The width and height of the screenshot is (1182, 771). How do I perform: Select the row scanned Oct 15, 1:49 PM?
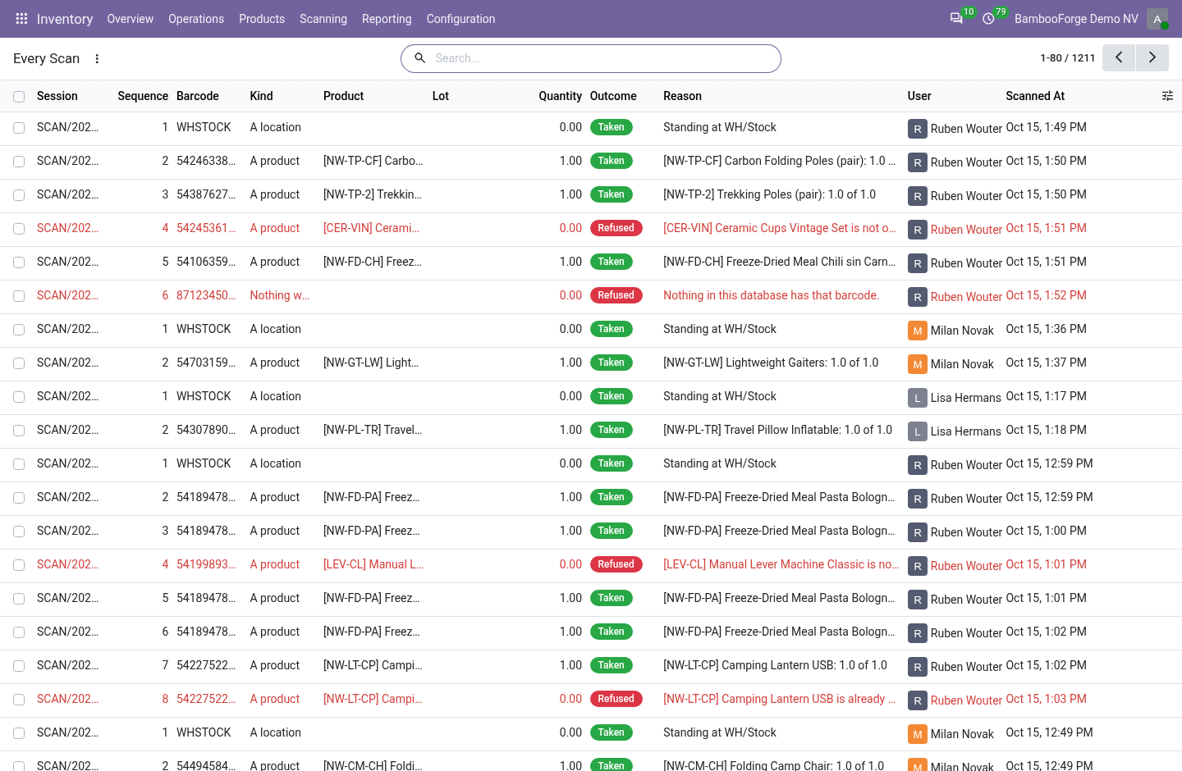[x=19, y=128]
